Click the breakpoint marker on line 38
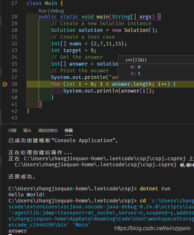Viewport: 194px width, 235px height. pos(5,84)
